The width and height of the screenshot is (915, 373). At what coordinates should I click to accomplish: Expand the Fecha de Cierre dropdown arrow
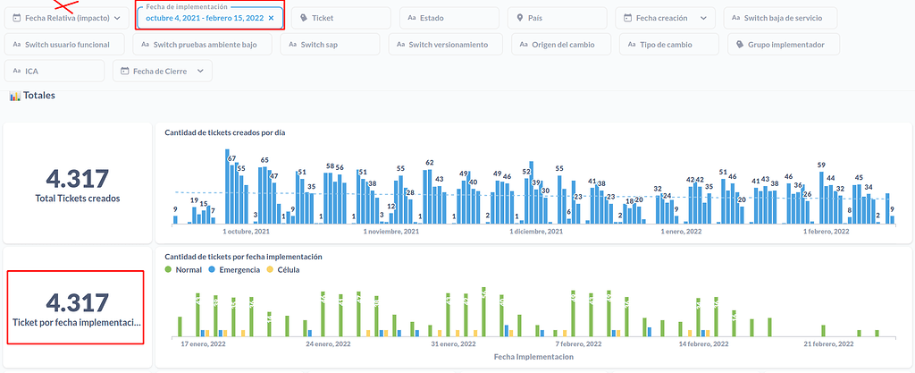200,71
